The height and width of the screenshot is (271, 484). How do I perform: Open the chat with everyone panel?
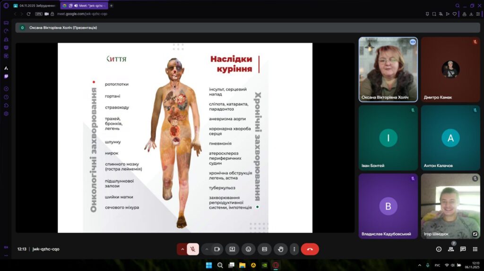[x=463, y=249]
